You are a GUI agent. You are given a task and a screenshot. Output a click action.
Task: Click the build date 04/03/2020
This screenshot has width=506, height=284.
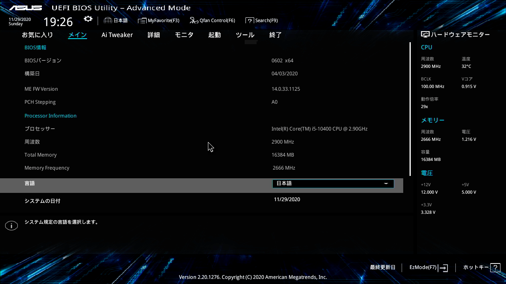pos(285,74)
